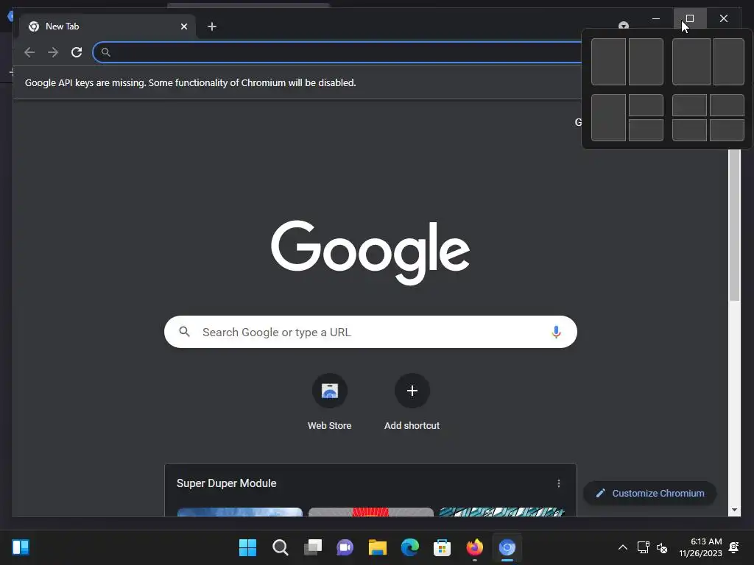The image size is (754, 565).
Task: Click the scrollbar down arrow
Action: click(x=734, y=510)
